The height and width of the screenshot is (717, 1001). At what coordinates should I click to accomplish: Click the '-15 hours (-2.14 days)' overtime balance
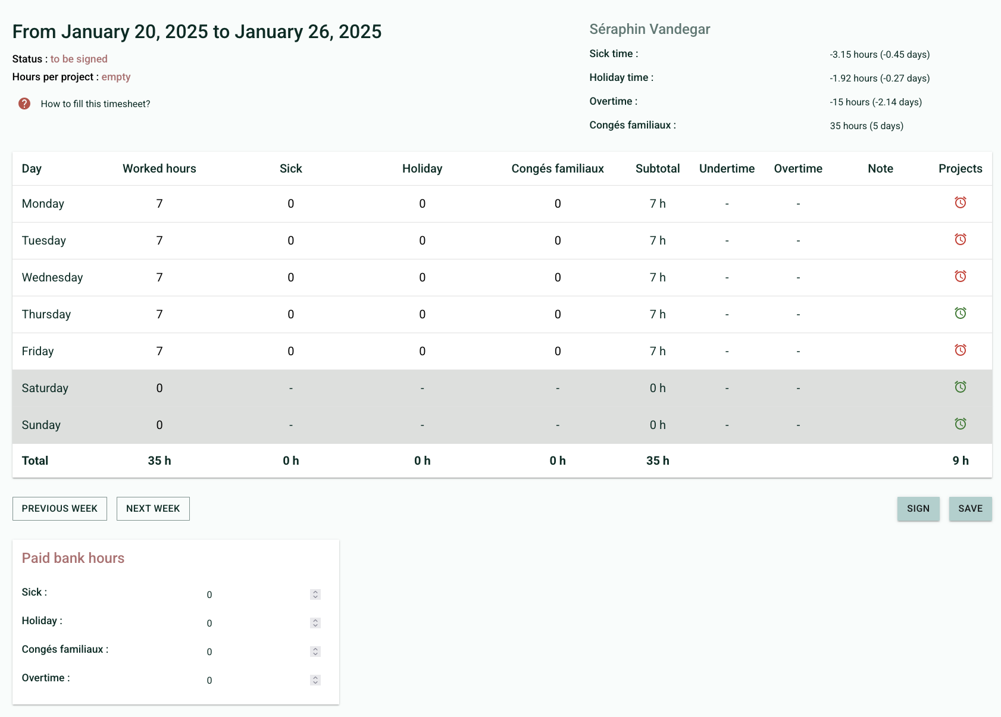click(x=876, y=102)
